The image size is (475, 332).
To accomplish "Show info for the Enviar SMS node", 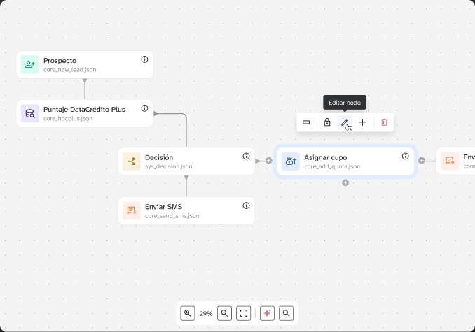I will pos(246,205).
